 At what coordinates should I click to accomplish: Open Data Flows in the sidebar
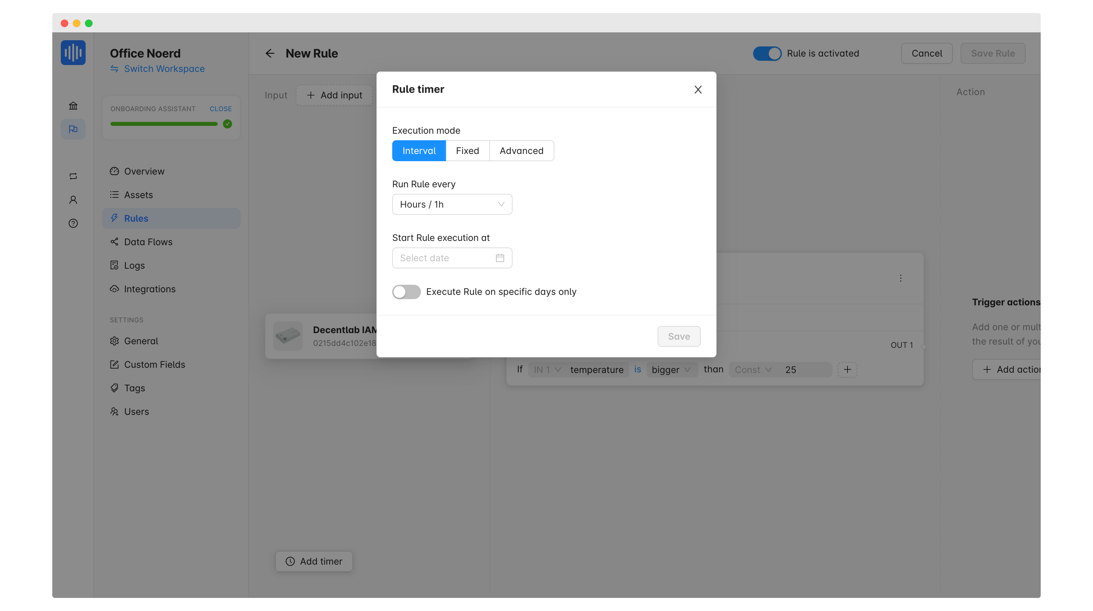coord(171,242)
